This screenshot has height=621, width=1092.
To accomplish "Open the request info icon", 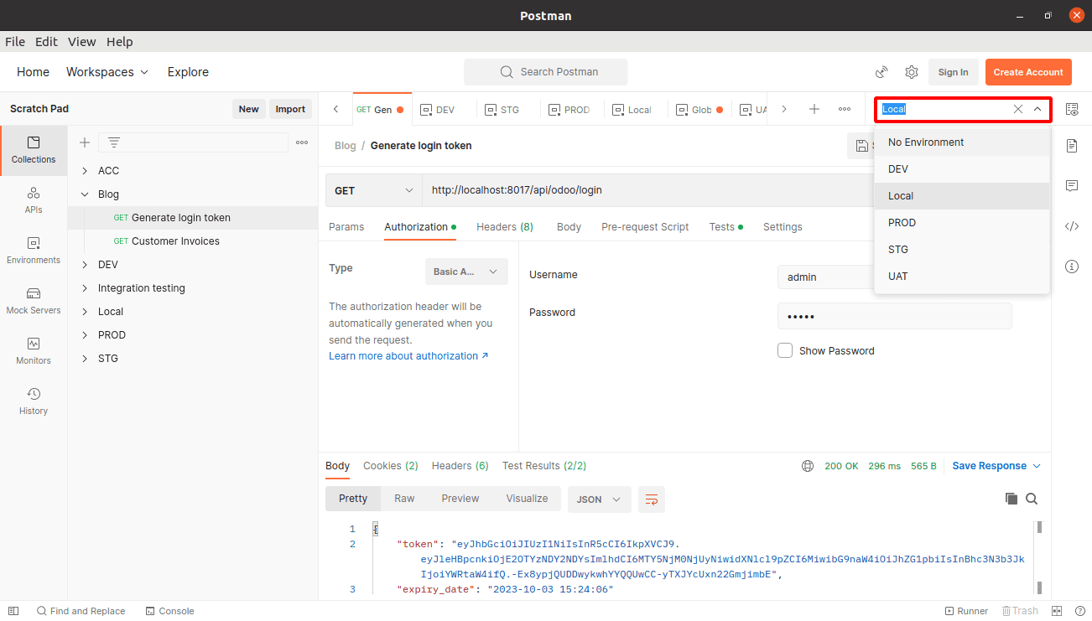I will (1072, 267).
